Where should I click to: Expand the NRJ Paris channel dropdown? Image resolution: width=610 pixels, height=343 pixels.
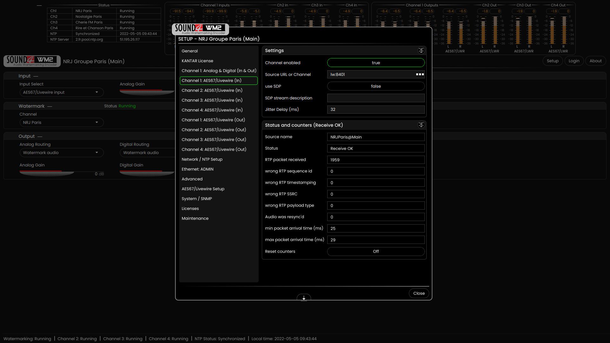[x=61, y=123]
